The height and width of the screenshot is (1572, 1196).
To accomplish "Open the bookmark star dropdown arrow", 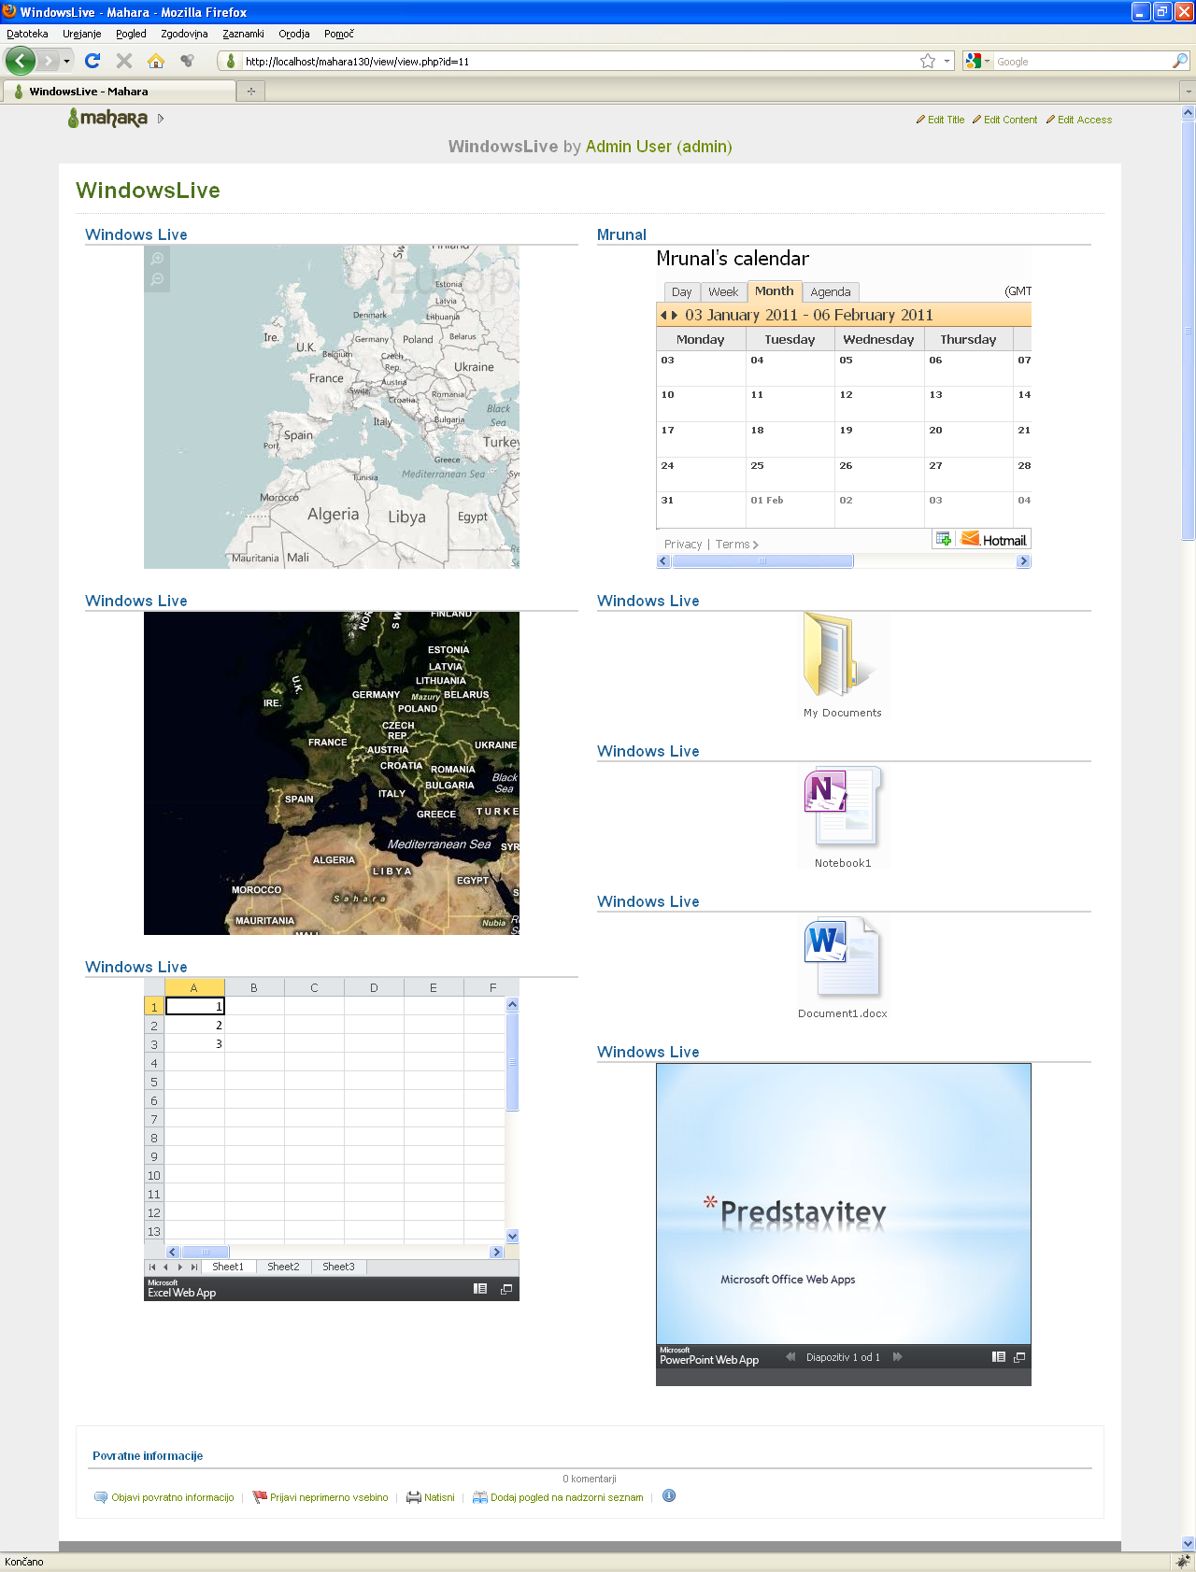I will [x=947, y=61].
